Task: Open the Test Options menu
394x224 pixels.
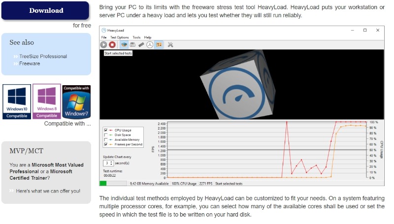Action: 119,37
